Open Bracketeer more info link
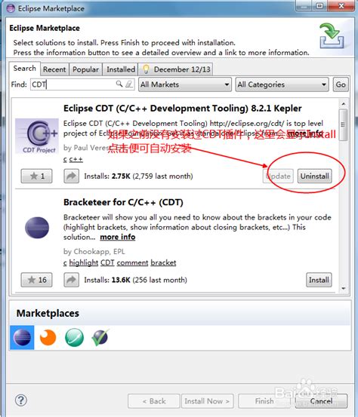 click(118, 237)
